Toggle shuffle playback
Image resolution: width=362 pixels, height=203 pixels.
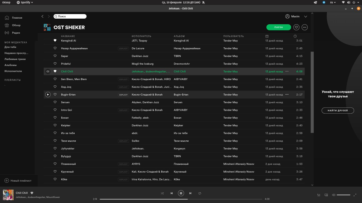[162, 193]
